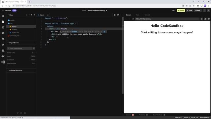Image resolution: width=211 pixels, height=119 pixels.
Task: Click the rightmost preview toolbar icon
Action: click(x=209, y=19)
